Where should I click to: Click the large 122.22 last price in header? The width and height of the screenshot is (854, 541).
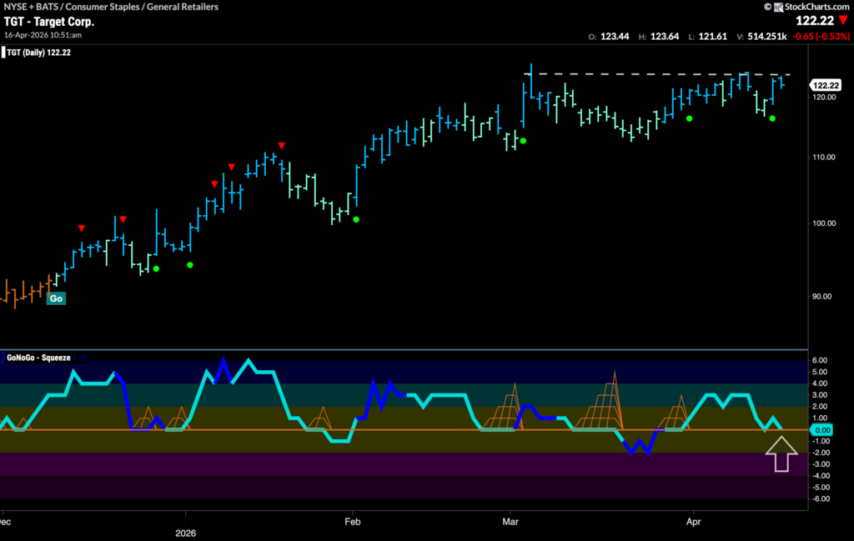[815, 21]
